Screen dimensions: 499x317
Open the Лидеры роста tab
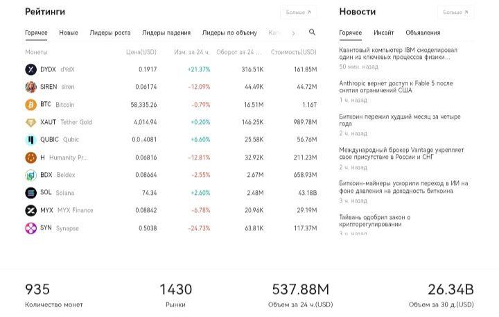(110, 33)
